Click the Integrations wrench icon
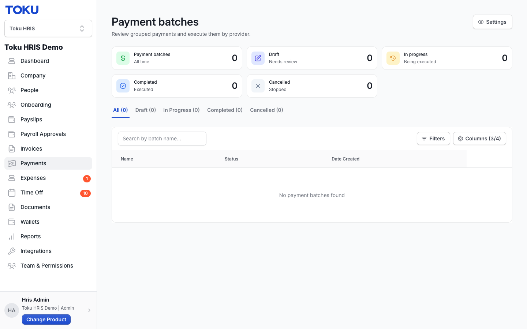Image resolution: width=527 pixels, height=329 pixels. pyautogui.click(x=12, y=251)
